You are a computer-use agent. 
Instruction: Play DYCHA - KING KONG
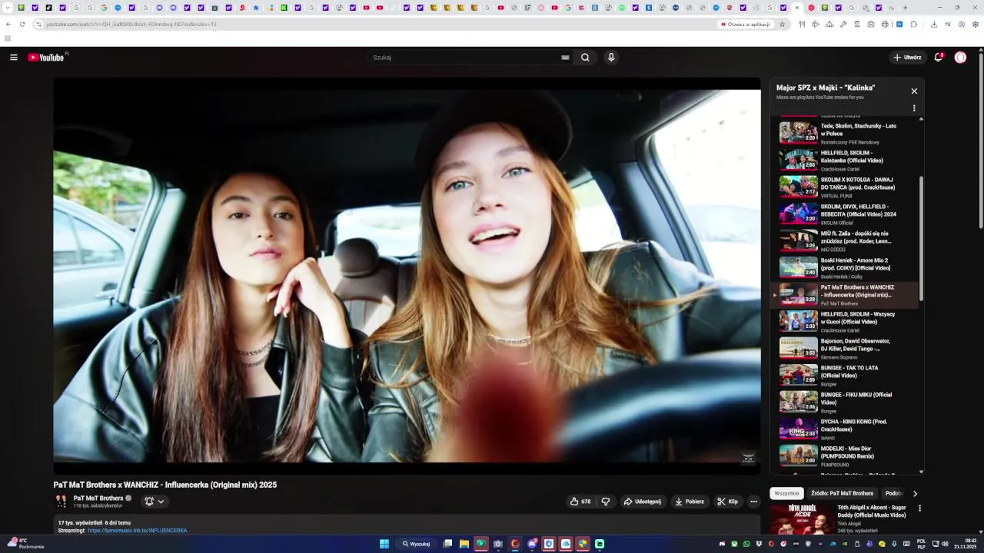click(x=844, y=429)
